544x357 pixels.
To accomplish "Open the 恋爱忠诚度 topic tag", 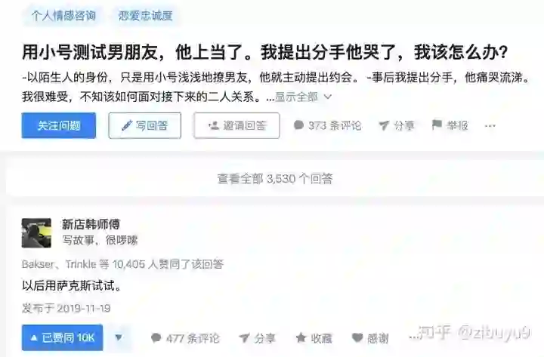I will click(145, 16).
